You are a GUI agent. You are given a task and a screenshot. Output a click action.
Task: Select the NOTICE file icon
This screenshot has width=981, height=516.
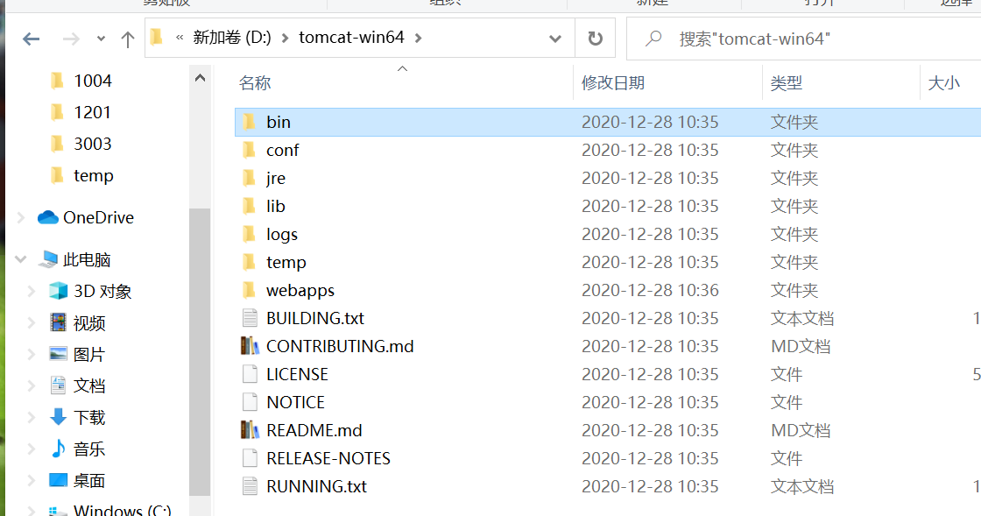coord(250,402)
